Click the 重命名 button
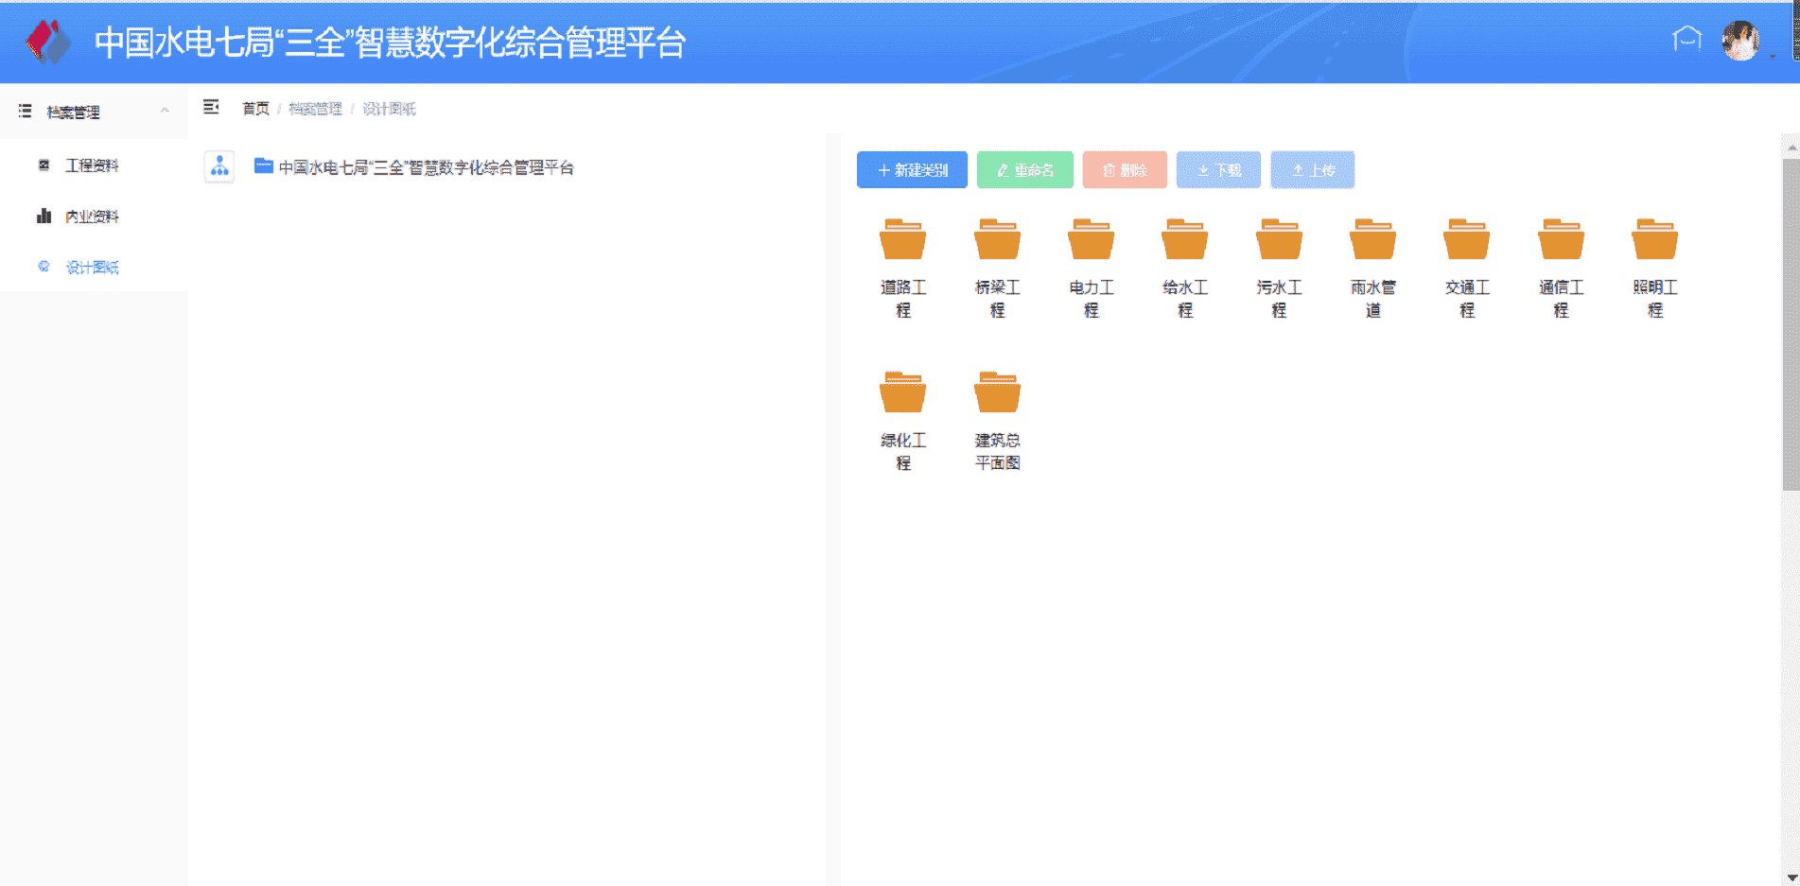The image size is (1800, 886). coord(1024,170)
